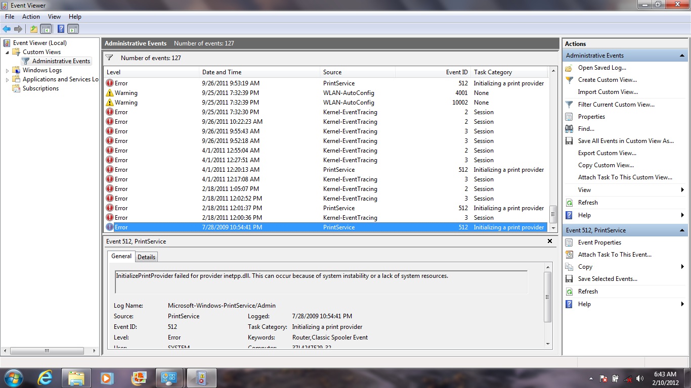Click Import Custom View... action

click(608, 92)
